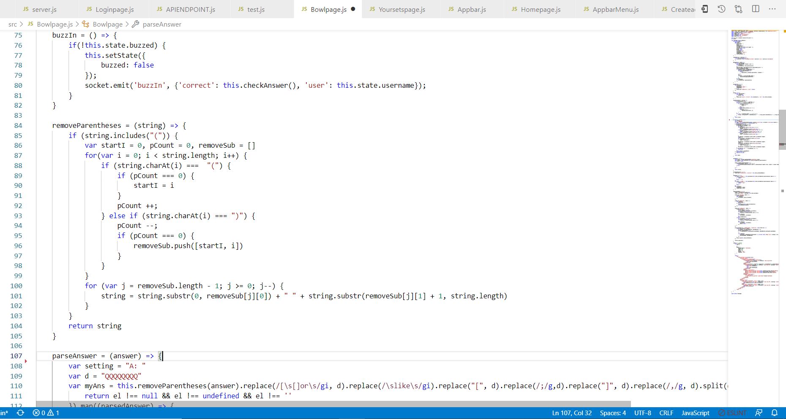The image size is (786, 419).
Task: Click 'this.checkAnswer()' on line 80
Action: (x=261, y=86)
